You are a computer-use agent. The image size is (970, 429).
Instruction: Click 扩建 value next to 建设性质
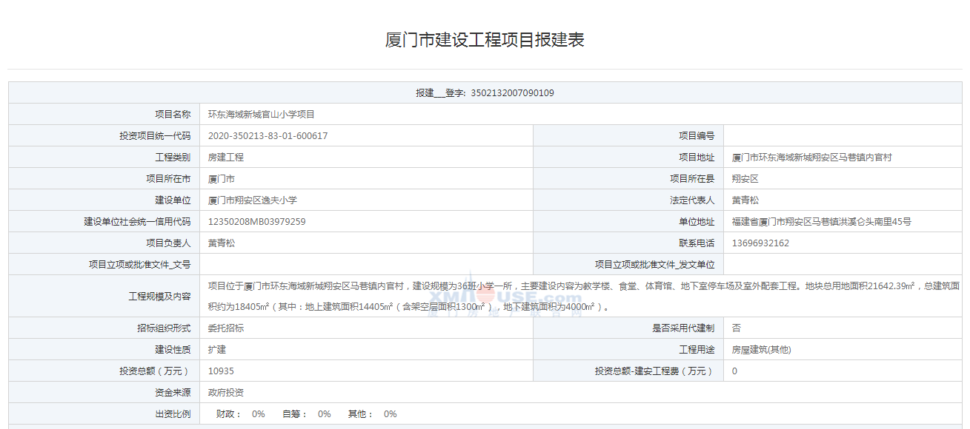pyautogui.click(x=217, y=350)
